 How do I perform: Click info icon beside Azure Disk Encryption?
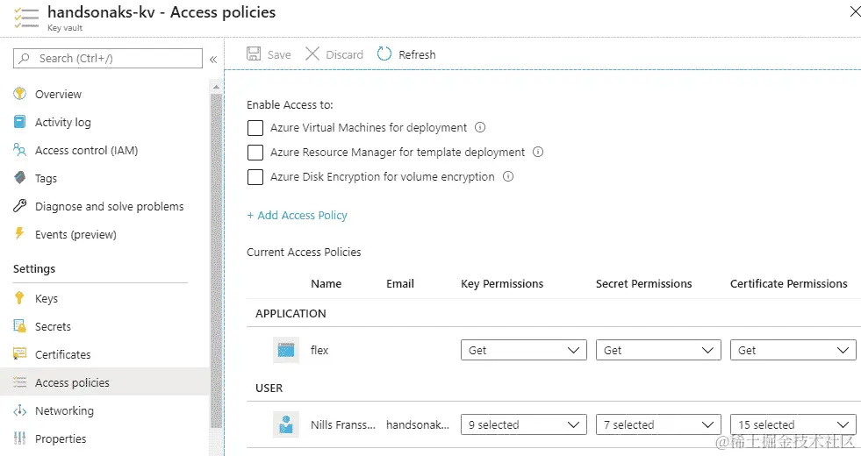[x=507, y=176]
